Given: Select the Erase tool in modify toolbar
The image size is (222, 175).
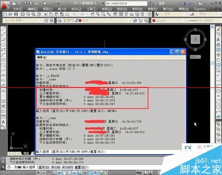Looking at the screenshot, I should point(218,29).
